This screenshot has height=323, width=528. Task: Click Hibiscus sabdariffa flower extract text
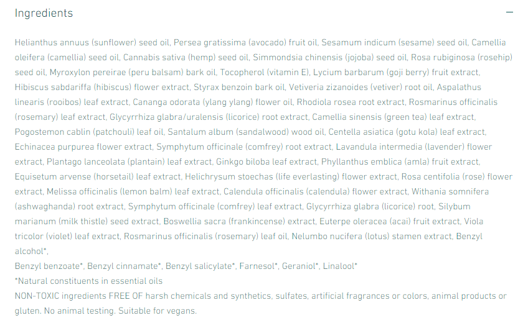click(x=101, y=87)
